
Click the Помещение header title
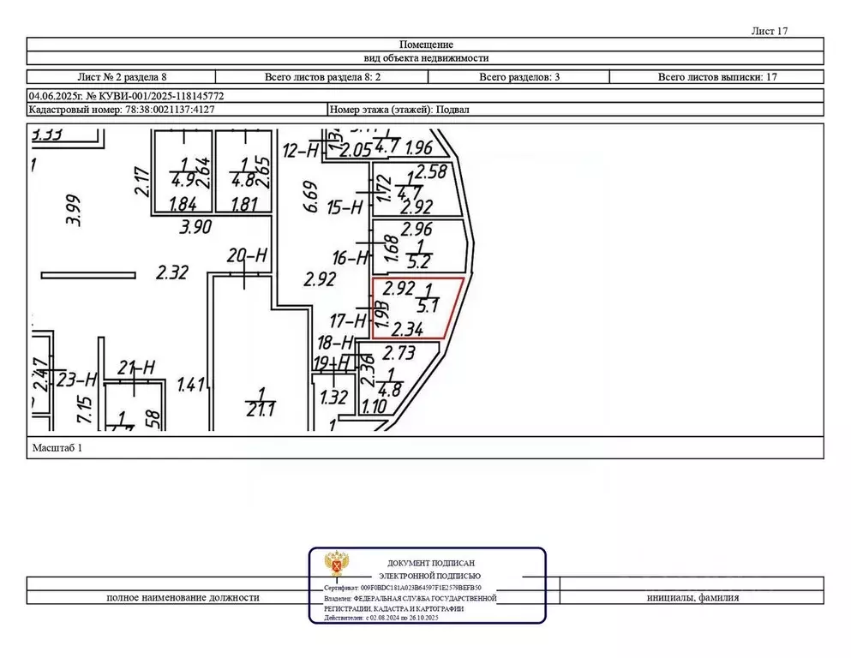click(426, 44)
